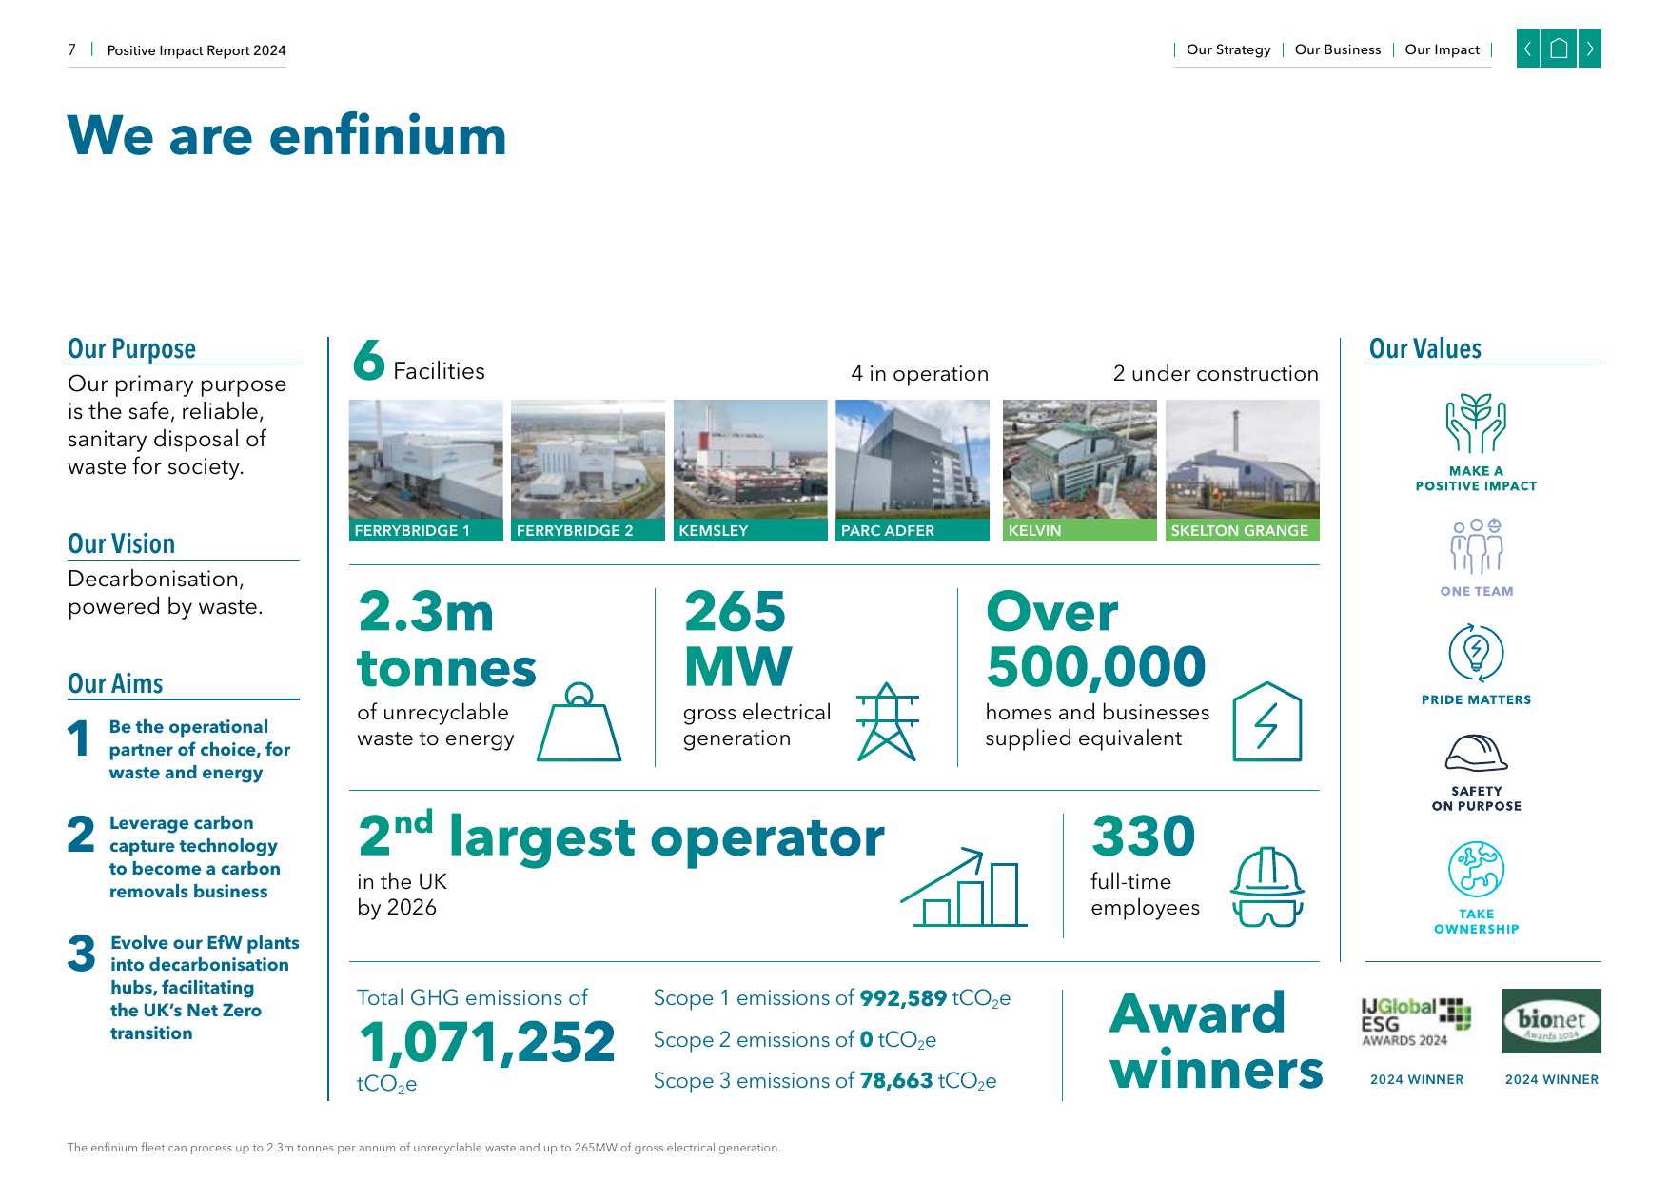Screen dimensions: 1669x1181
Task: Click aim 2 carbon capture technology text
Action: [x=194, y=857]
